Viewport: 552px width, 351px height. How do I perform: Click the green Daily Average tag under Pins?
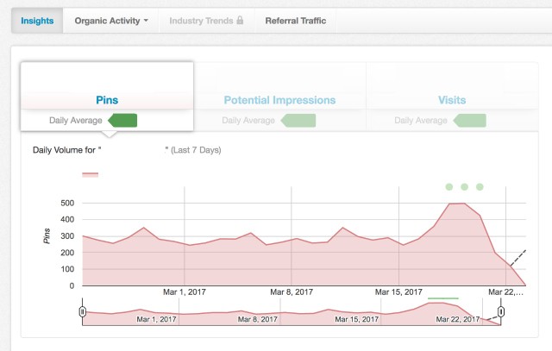point(122,120)
